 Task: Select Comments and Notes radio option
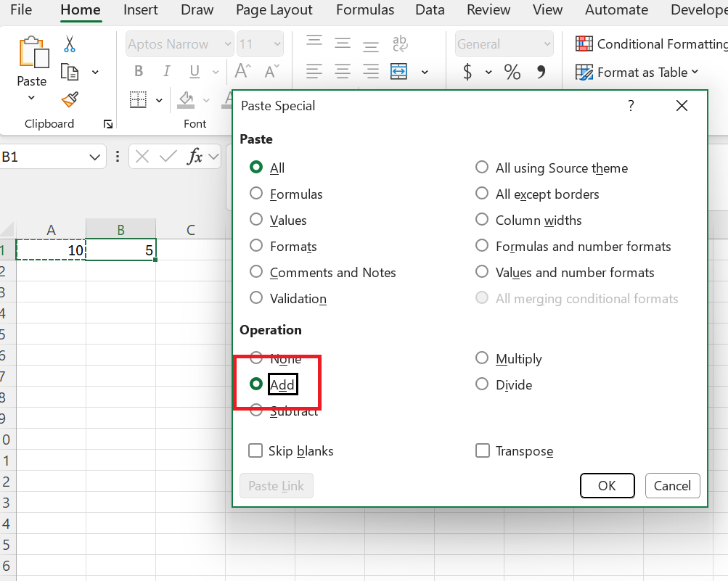coord(255,271)
